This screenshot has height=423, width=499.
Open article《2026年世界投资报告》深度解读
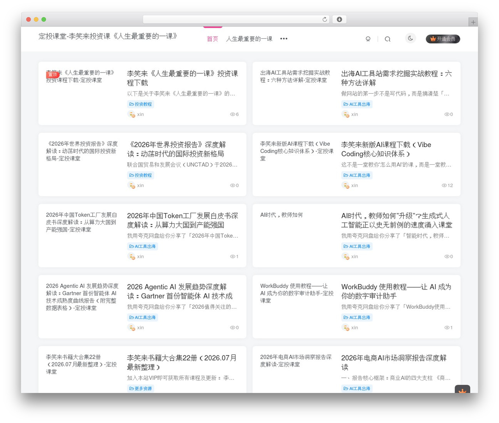point(176,149)
